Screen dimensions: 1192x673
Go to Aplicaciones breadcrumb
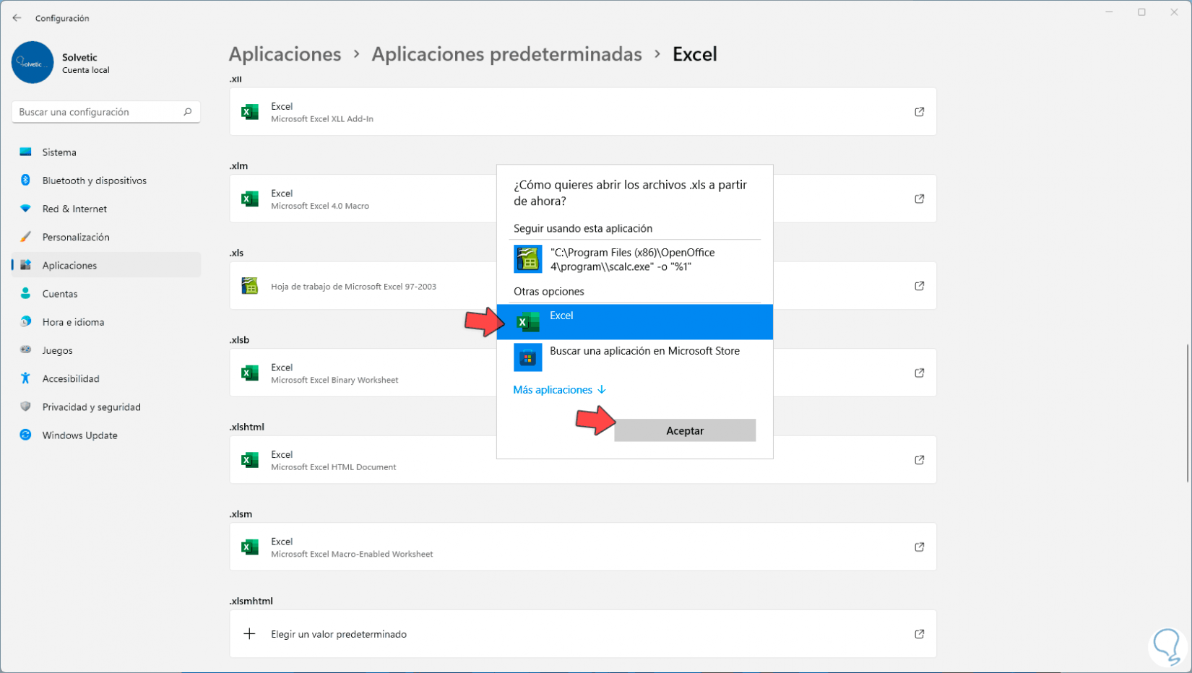click(285, 54)
